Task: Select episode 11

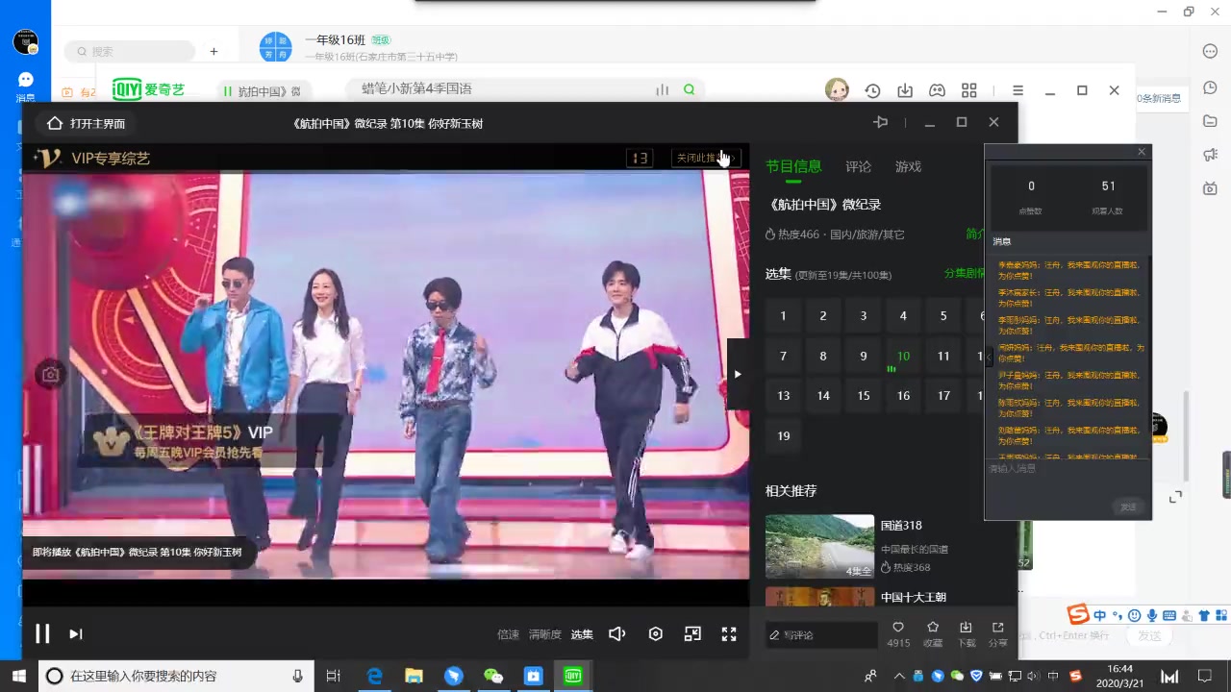Action: click(x=943, y=356)
